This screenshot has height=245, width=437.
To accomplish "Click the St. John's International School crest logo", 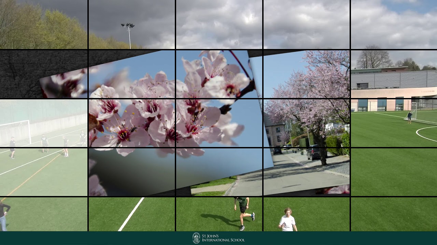I will tap(196, 238).
